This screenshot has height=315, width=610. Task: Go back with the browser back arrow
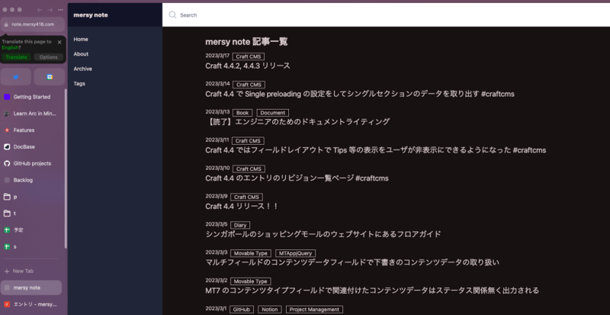coord(40,10)
